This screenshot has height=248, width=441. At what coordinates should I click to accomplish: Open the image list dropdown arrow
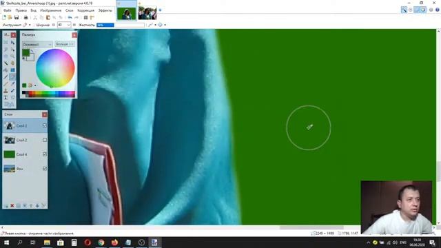pos(161,10)
